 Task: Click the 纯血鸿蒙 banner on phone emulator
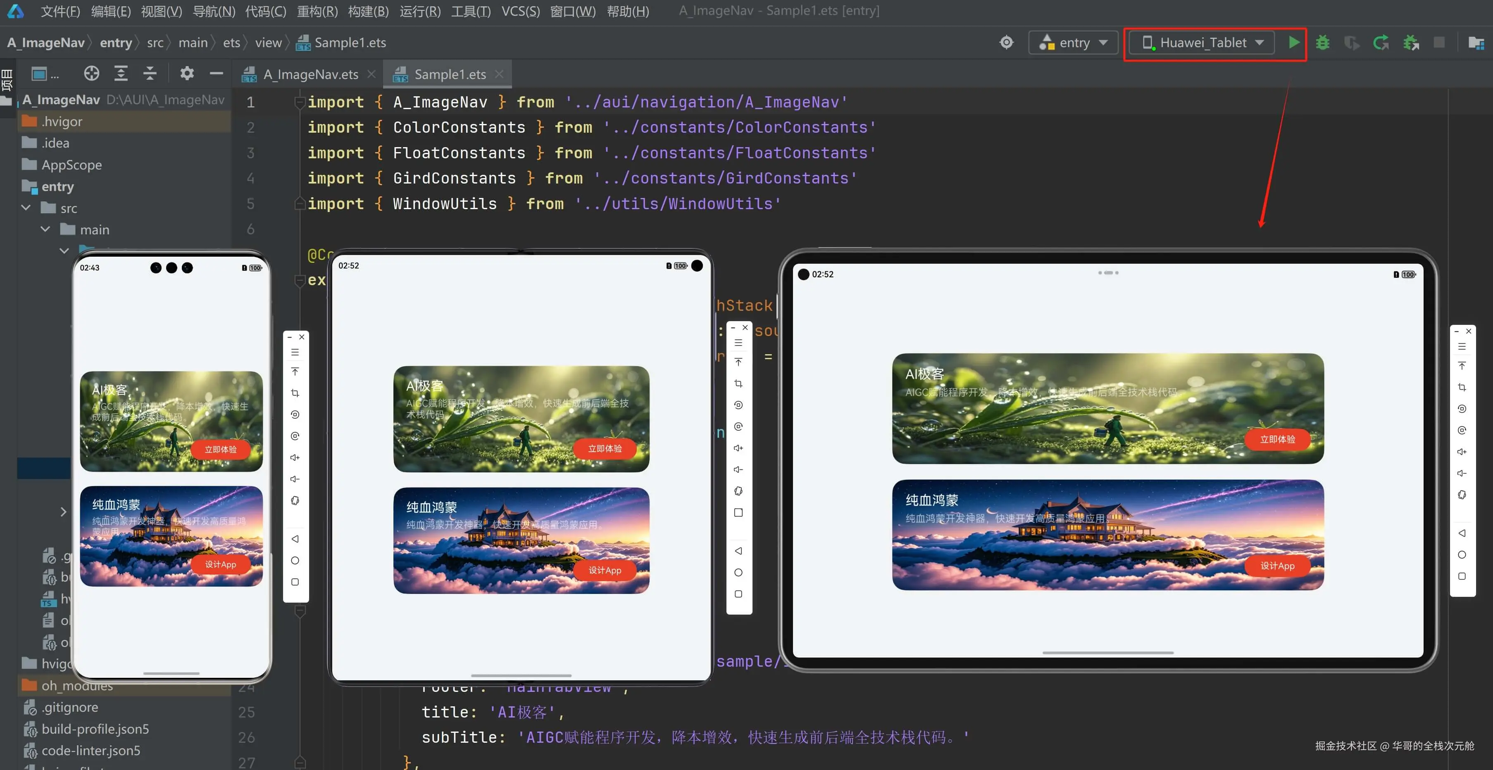tap(171, 536)
